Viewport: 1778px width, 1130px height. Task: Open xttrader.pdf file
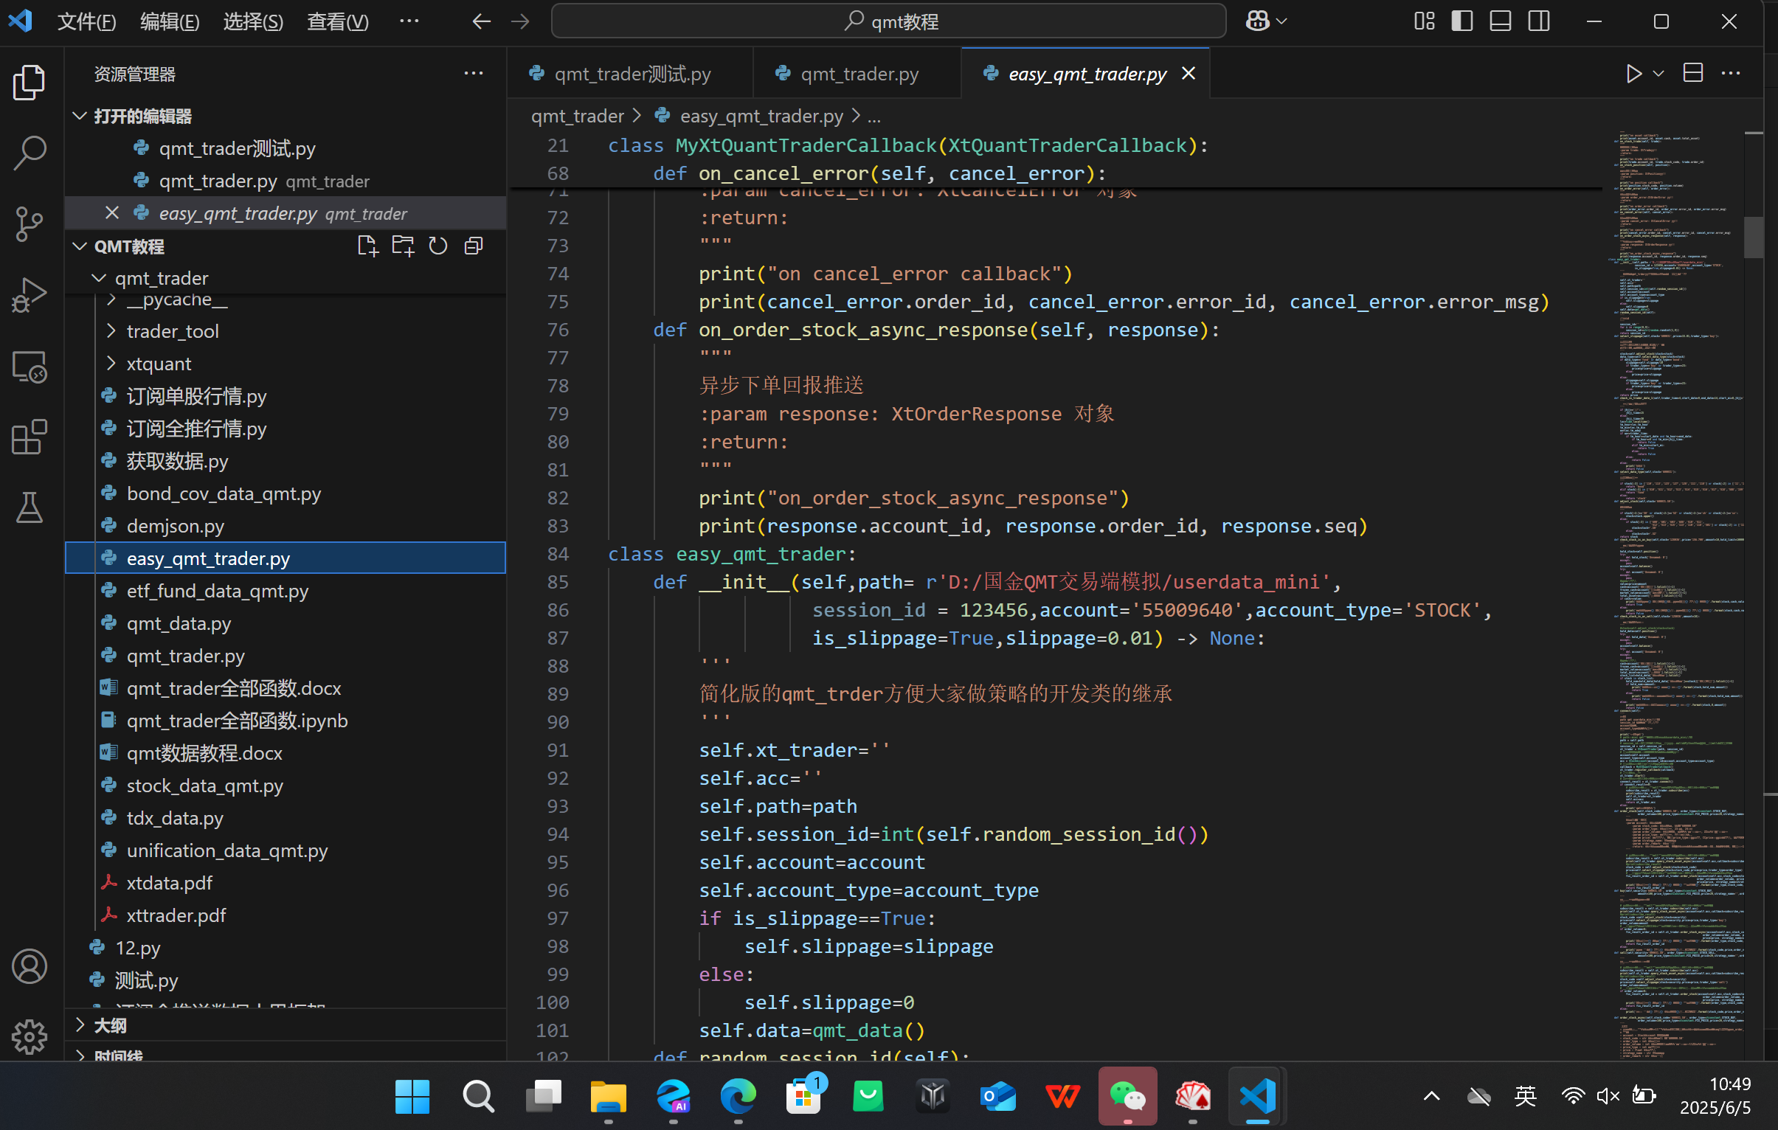click(286, 916)
